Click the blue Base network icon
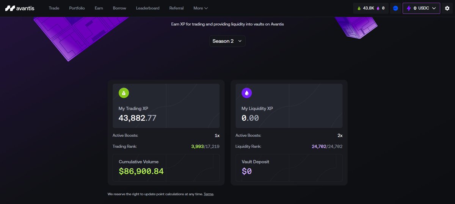This screenshot has width=455, height=204. pyautogui.click(x=395, y=8)
